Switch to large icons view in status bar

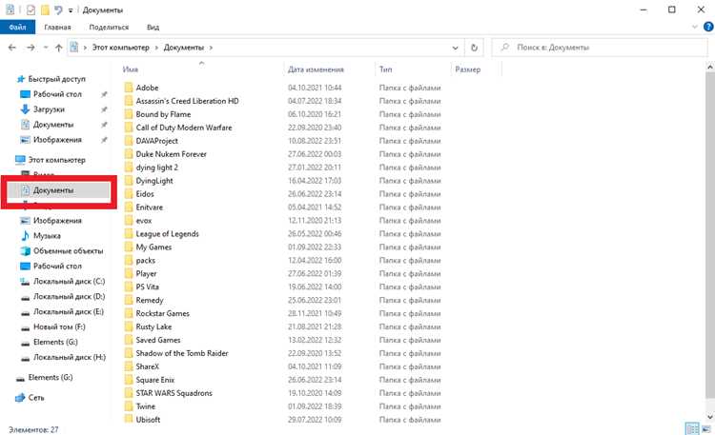click(705, 428)
